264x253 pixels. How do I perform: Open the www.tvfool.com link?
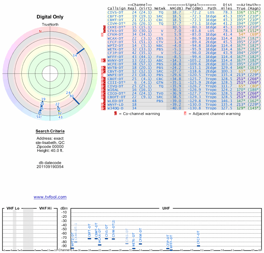(50, 197)
